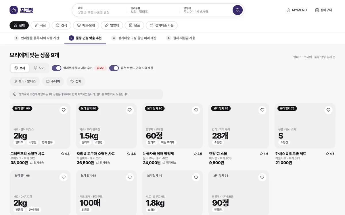Click the 28개 치석 케어 product thumbnail
This screenshot has width=345, height=215.
(x=239, y=126)
